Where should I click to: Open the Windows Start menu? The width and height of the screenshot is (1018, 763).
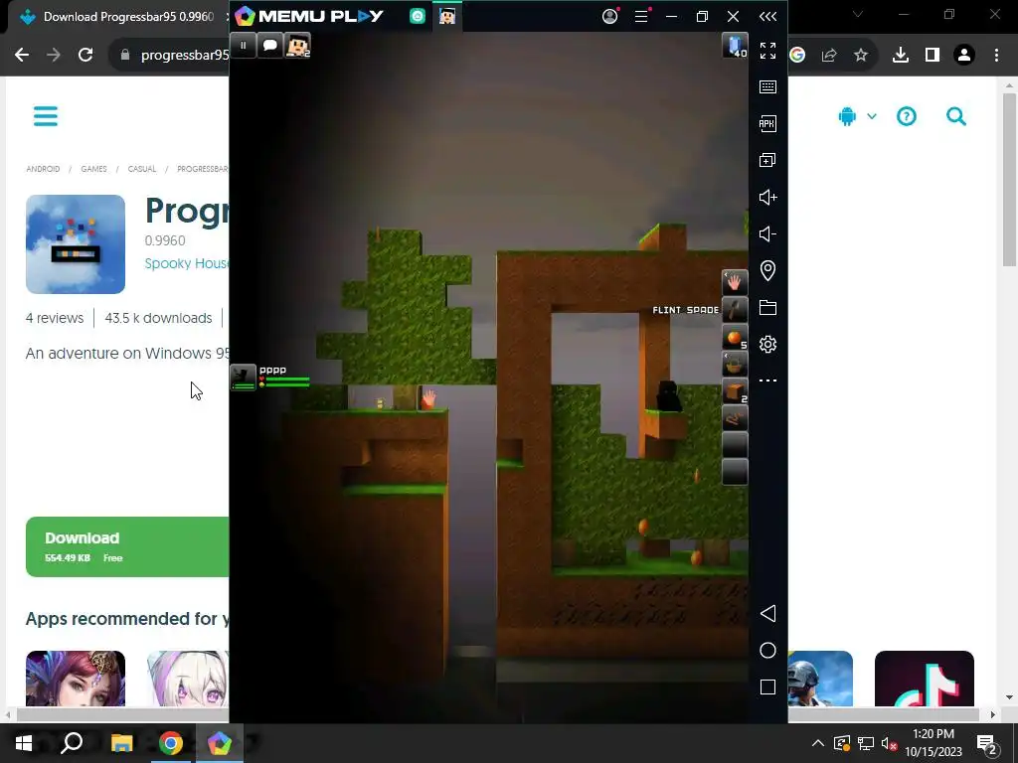[24, 743]
